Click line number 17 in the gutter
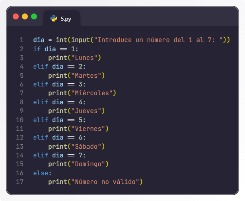The height and width of the screenshot is (201, 245). pyautogui.click(x=19, y=182)
